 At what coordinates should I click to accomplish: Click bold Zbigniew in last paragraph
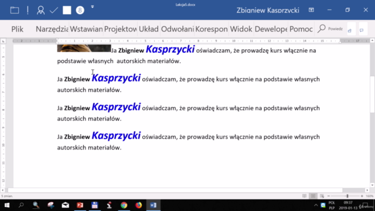click(x=77, y=137)
